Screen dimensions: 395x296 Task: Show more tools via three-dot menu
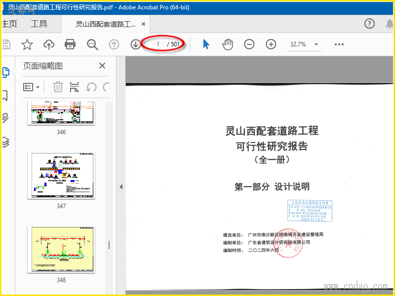tap(339, 44)
